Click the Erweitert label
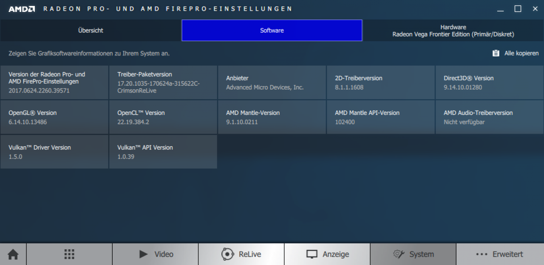The width and height of the screenshot is (544, 265). click(508, 254)
